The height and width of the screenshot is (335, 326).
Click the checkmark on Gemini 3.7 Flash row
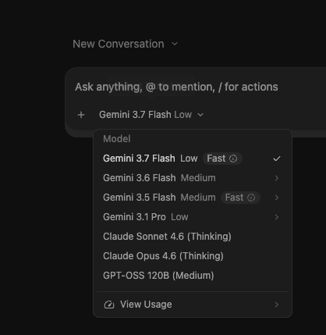(x=277, y=159)
